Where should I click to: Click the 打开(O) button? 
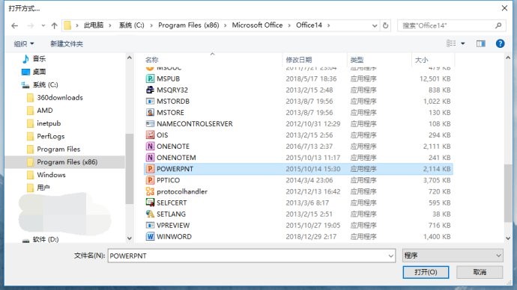(x=426, y=272)
